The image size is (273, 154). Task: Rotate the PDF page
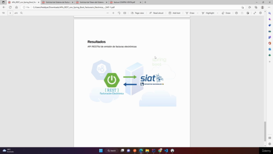click(119, 13)
